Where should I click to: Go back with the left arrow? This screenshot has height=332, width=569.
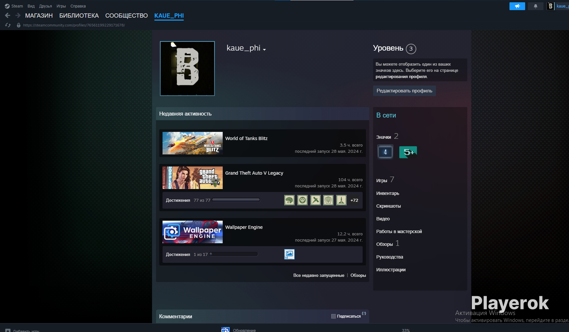[8, 15]
